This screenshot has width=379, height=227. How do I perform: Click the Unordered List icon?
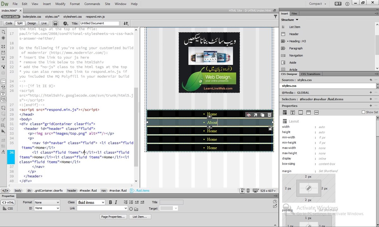(126, 202)
